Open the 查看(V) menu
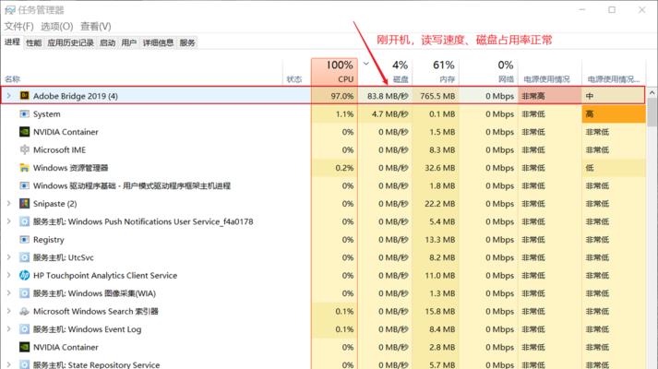The width and height of the screenshot is (658, 369). tap(96, 27)
